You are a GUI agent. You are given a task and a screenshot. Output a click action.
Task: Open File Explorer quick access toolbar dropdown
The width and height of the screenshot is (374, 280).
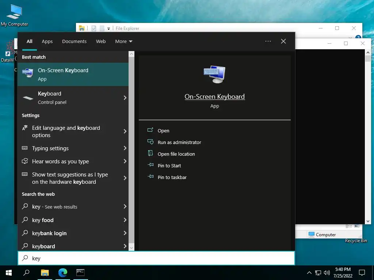[x=108, y=28]
